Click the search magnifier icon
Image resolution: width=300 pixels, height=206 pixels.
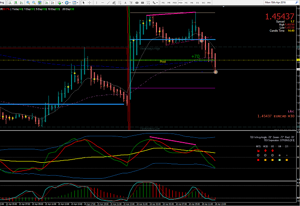point(297,2)
